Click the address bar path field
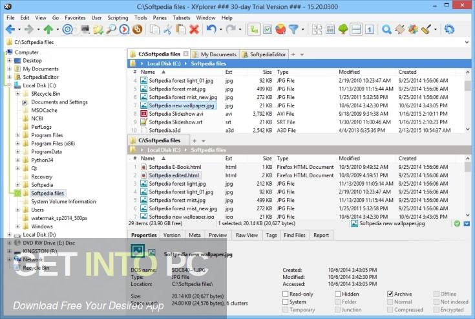This screenshot has width=475, height=319. [237, 42]
